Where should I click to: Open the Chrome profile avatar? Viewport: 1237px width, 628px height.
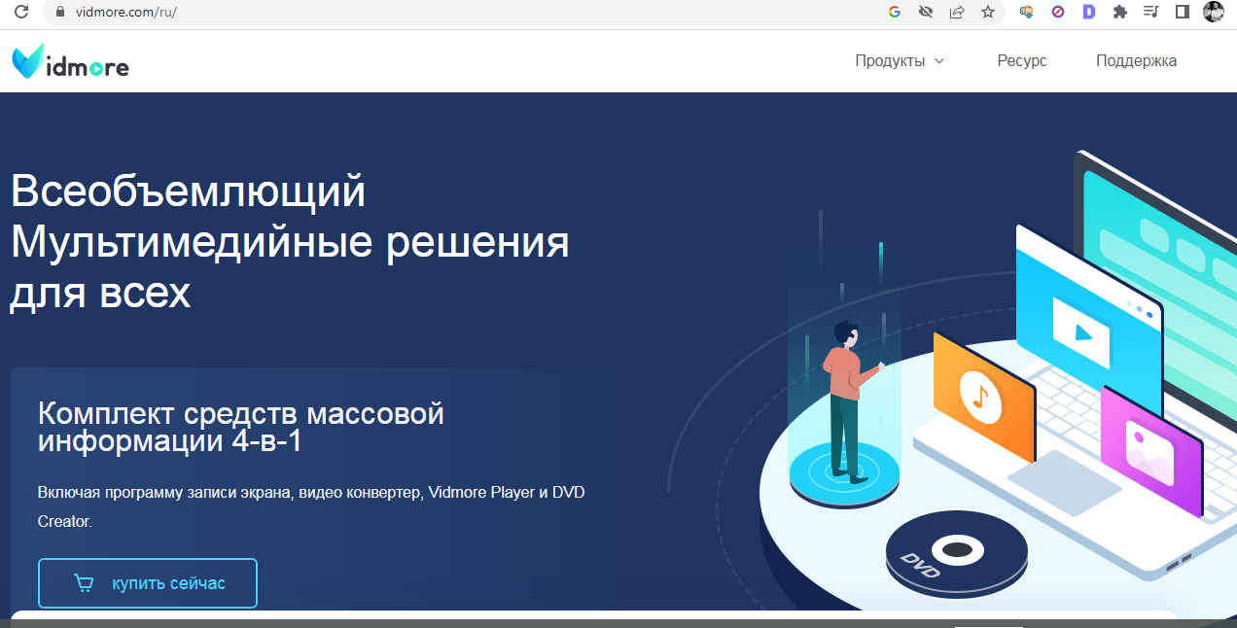pyautogui.click(x=1213, y=12)
